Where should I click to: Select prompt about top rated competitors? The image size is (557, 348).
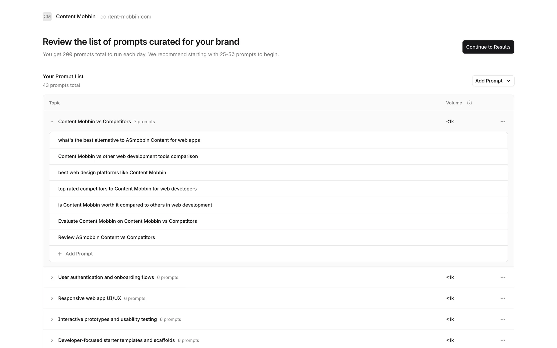coord(127,189)
